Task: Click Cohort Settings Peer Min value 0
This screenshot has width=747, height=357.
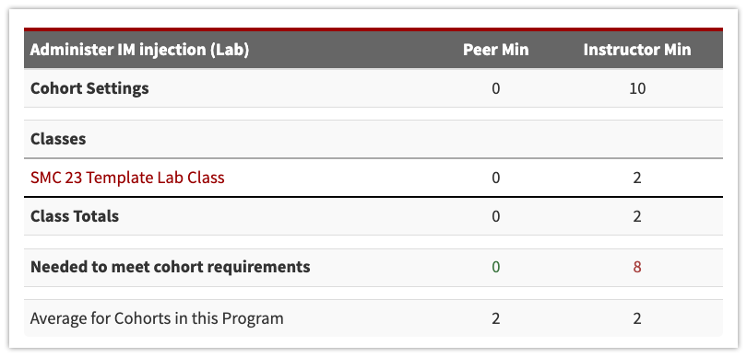Action: (496, 88)
